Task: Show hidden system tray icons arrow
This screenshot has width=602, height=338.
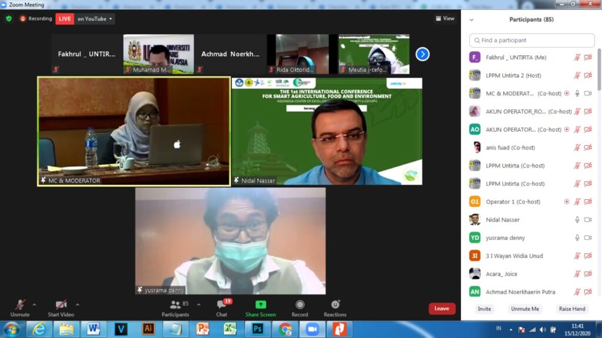Action: tap(511, 330)
